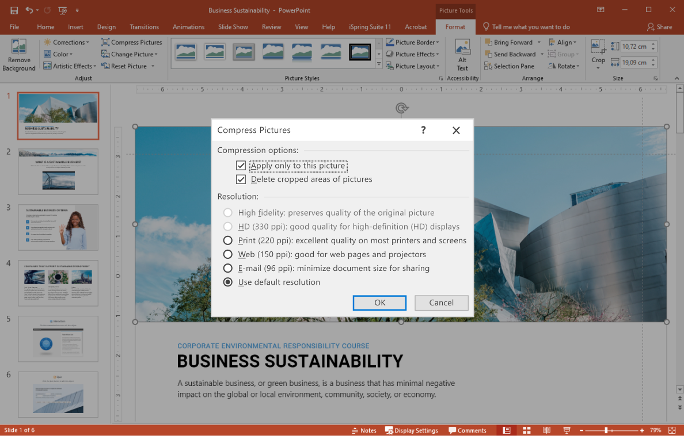This screenshot has height=436, width=684.
Task: Show Comments from the status bar
Action: point(467,430)
